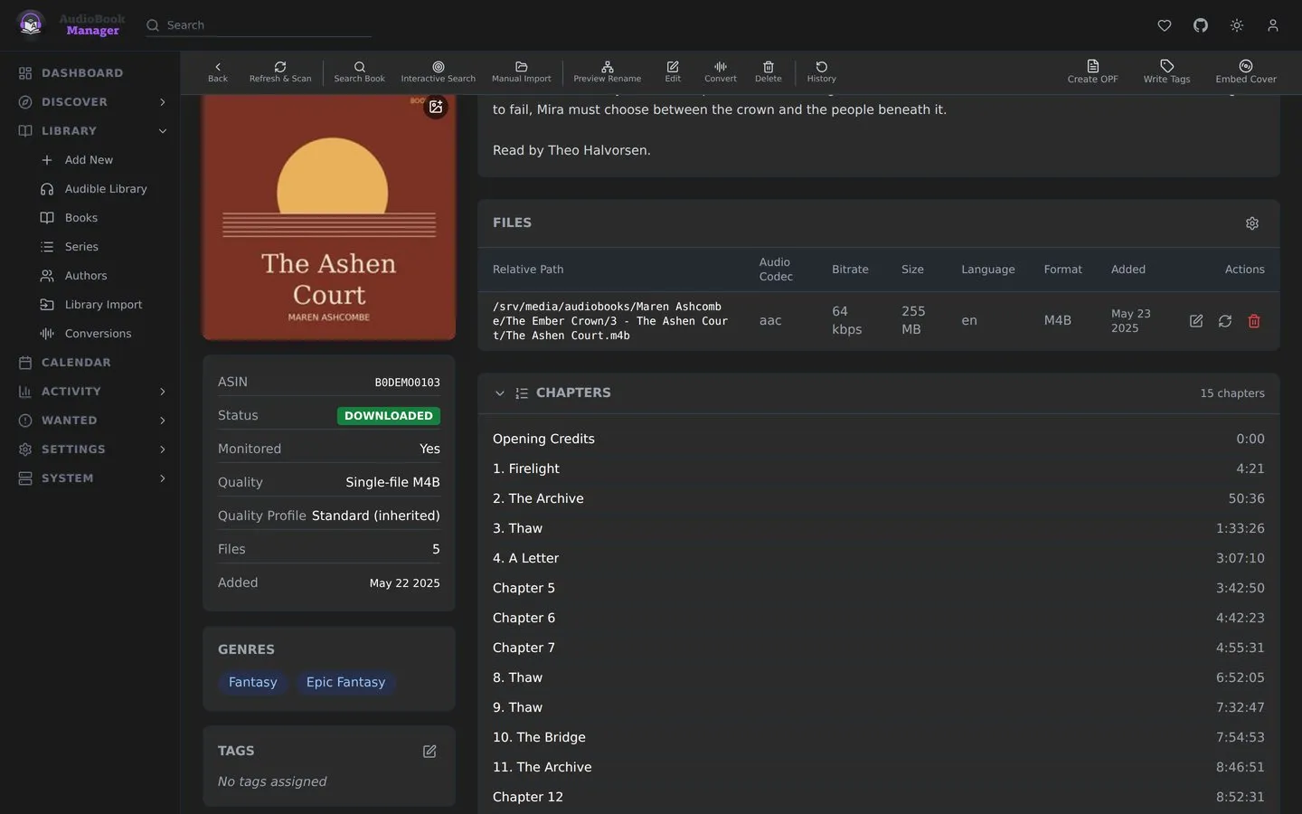Click the Refresh & Scan toolbar icon
Screen dimensions: 1302x814
pyautogui.click(x=280, y=71)
